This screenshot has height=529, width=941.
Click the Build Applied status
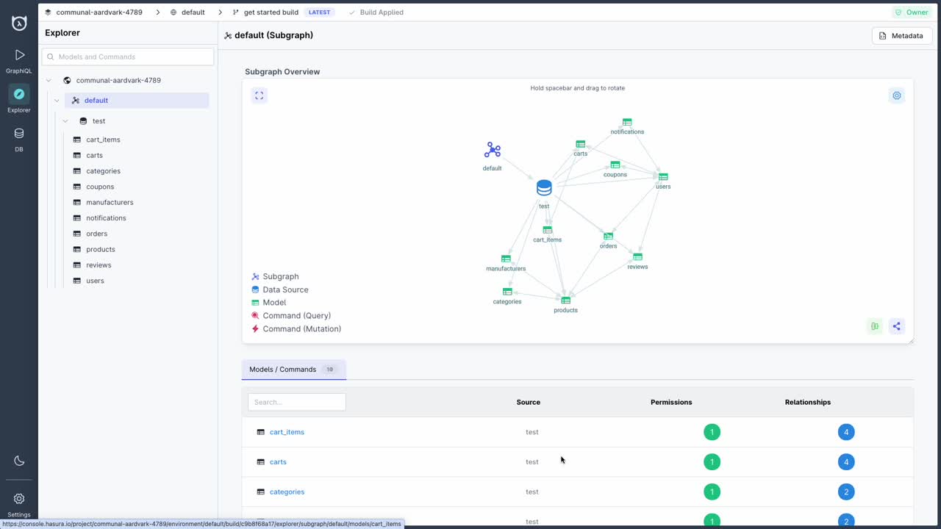[376, 12]
